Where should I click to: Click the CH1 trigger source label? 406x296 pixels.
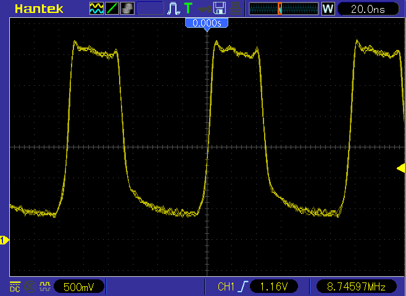pyautogui.click(x=226, y=287)
